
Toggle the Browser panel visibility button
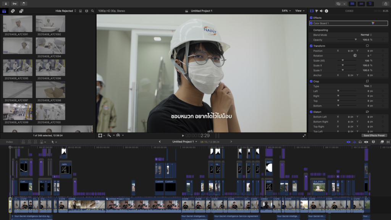click(352, 4)
